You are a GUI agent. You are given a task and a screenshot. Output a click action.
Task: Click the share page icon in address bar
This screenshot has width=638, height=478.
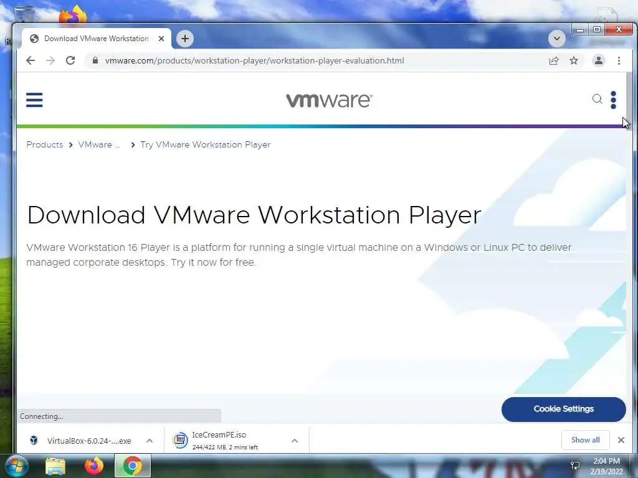pyautogui.click(x=554, y=60)
